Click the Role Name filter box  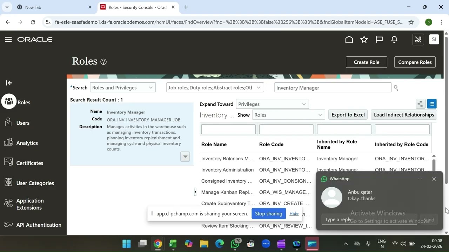(x=228, y=129)
